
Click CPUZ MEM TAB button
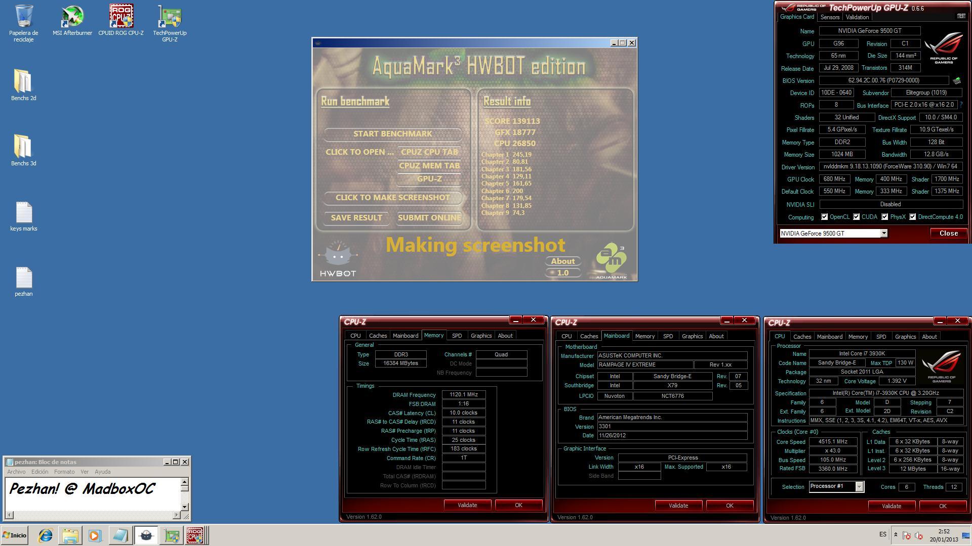click(429, 166)
